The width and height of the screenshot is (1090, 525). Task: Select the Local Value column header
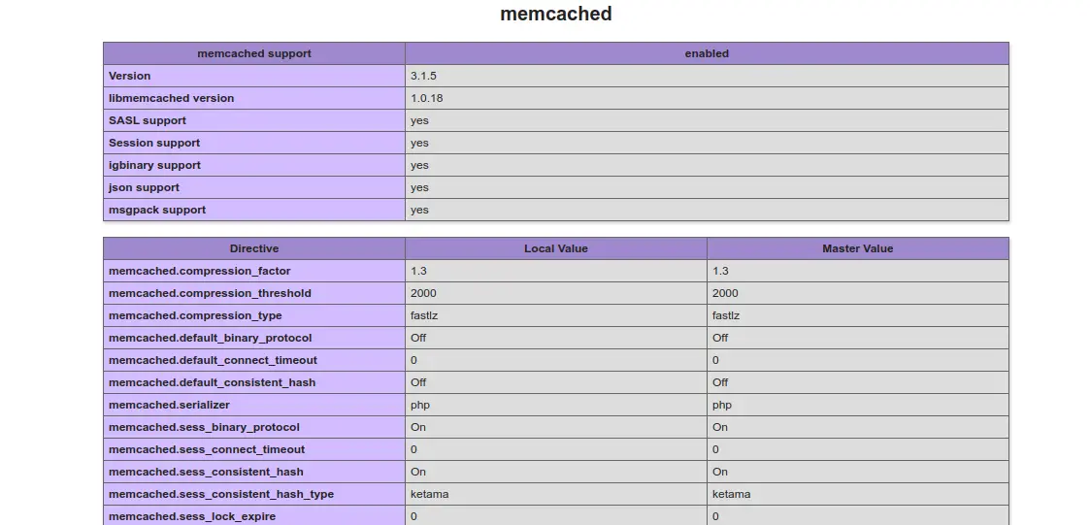pos(556,248)
